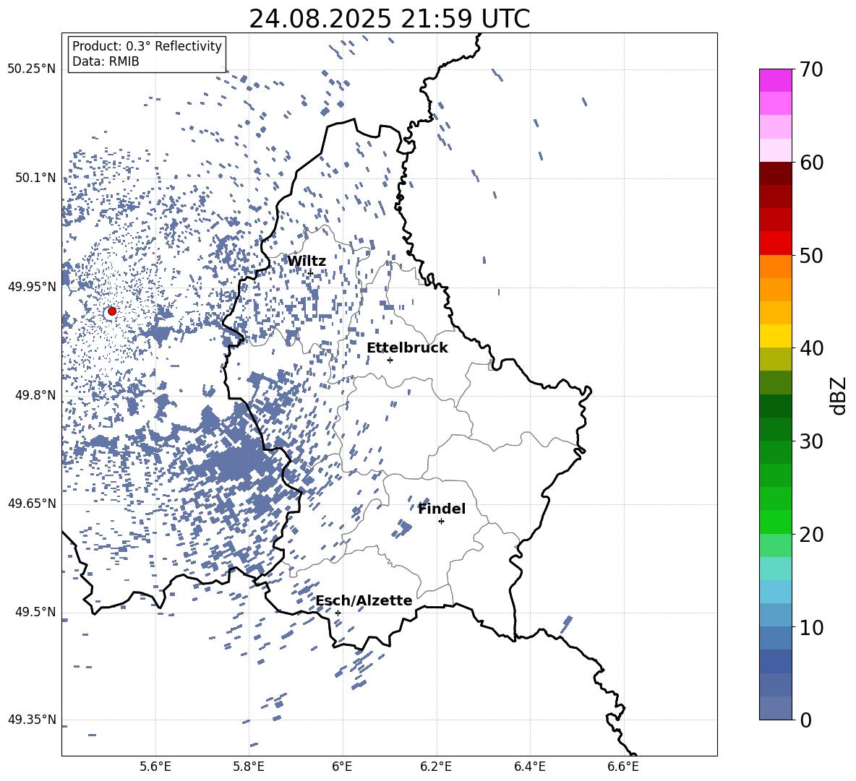Click the 49.8°N latitude label

pos(35,395)
